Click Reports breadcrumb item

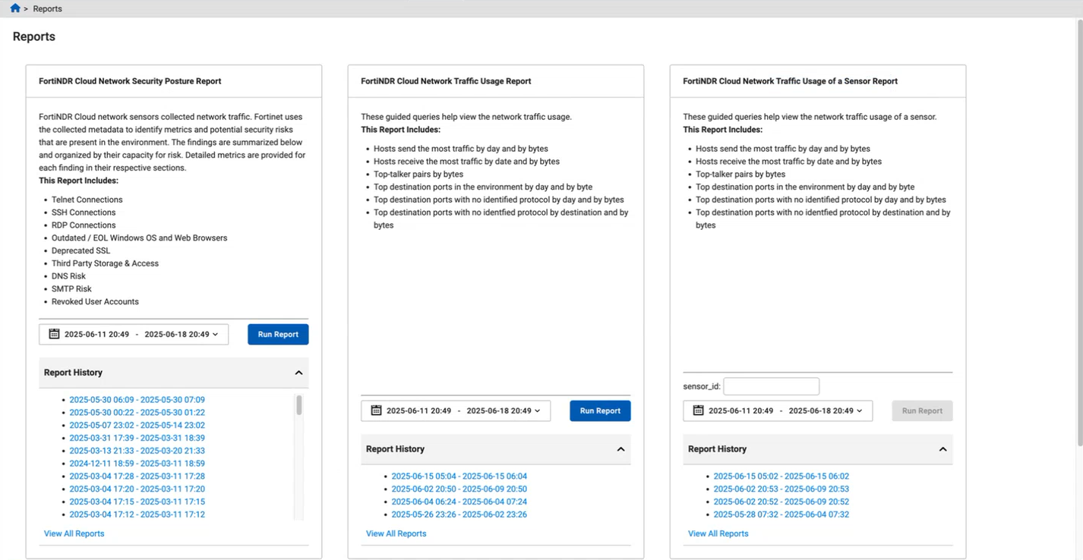48,8
